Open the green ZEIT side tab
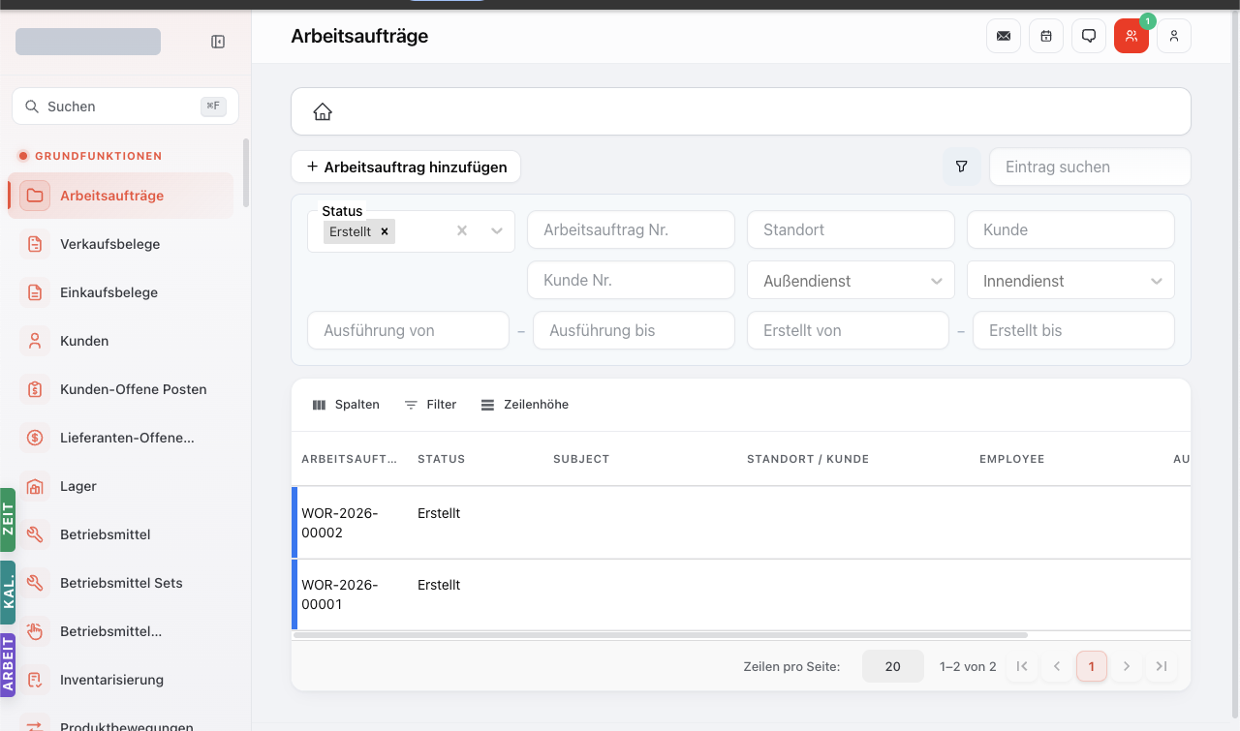Viewport: 1240px width, 731px height. pyautogui.click(x=8, y=520)
